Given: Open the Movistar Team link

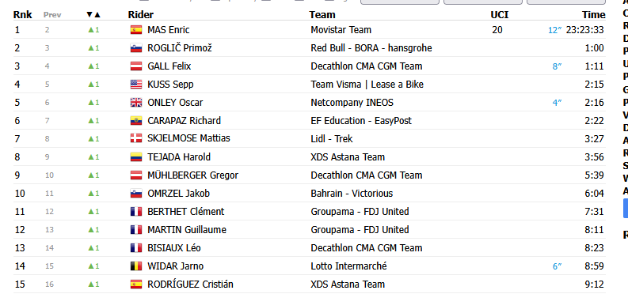Looking at the screenshot, I should [341, 30].
